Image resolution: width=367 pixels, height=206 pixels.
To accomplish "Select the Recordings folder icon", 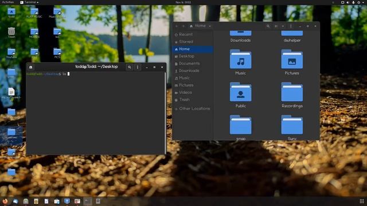I will pos(292,92).
